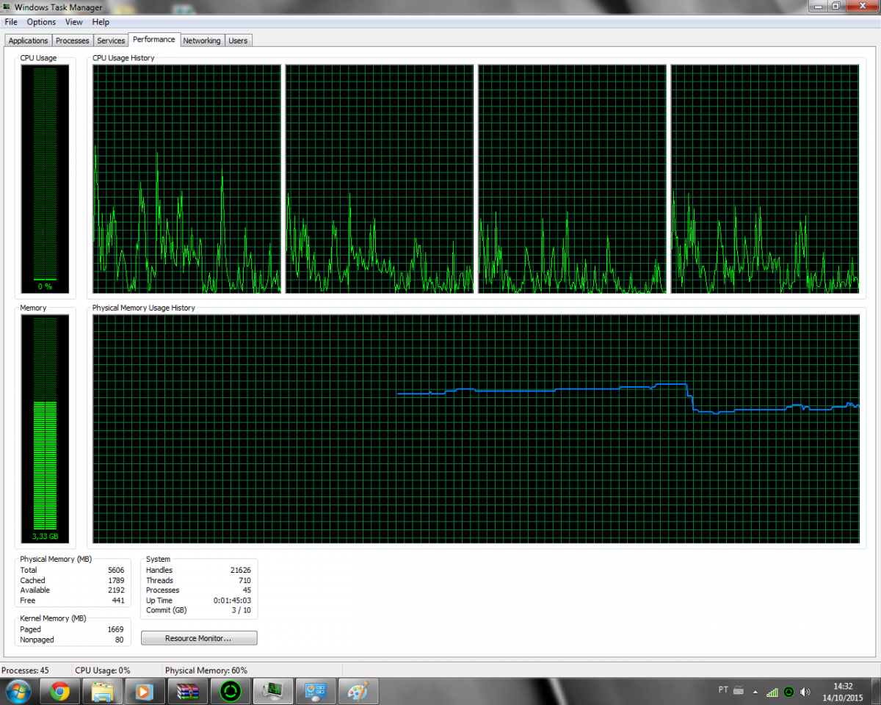
Task: Click the keyboard icon in the language bar
Action: pos(739,690)
